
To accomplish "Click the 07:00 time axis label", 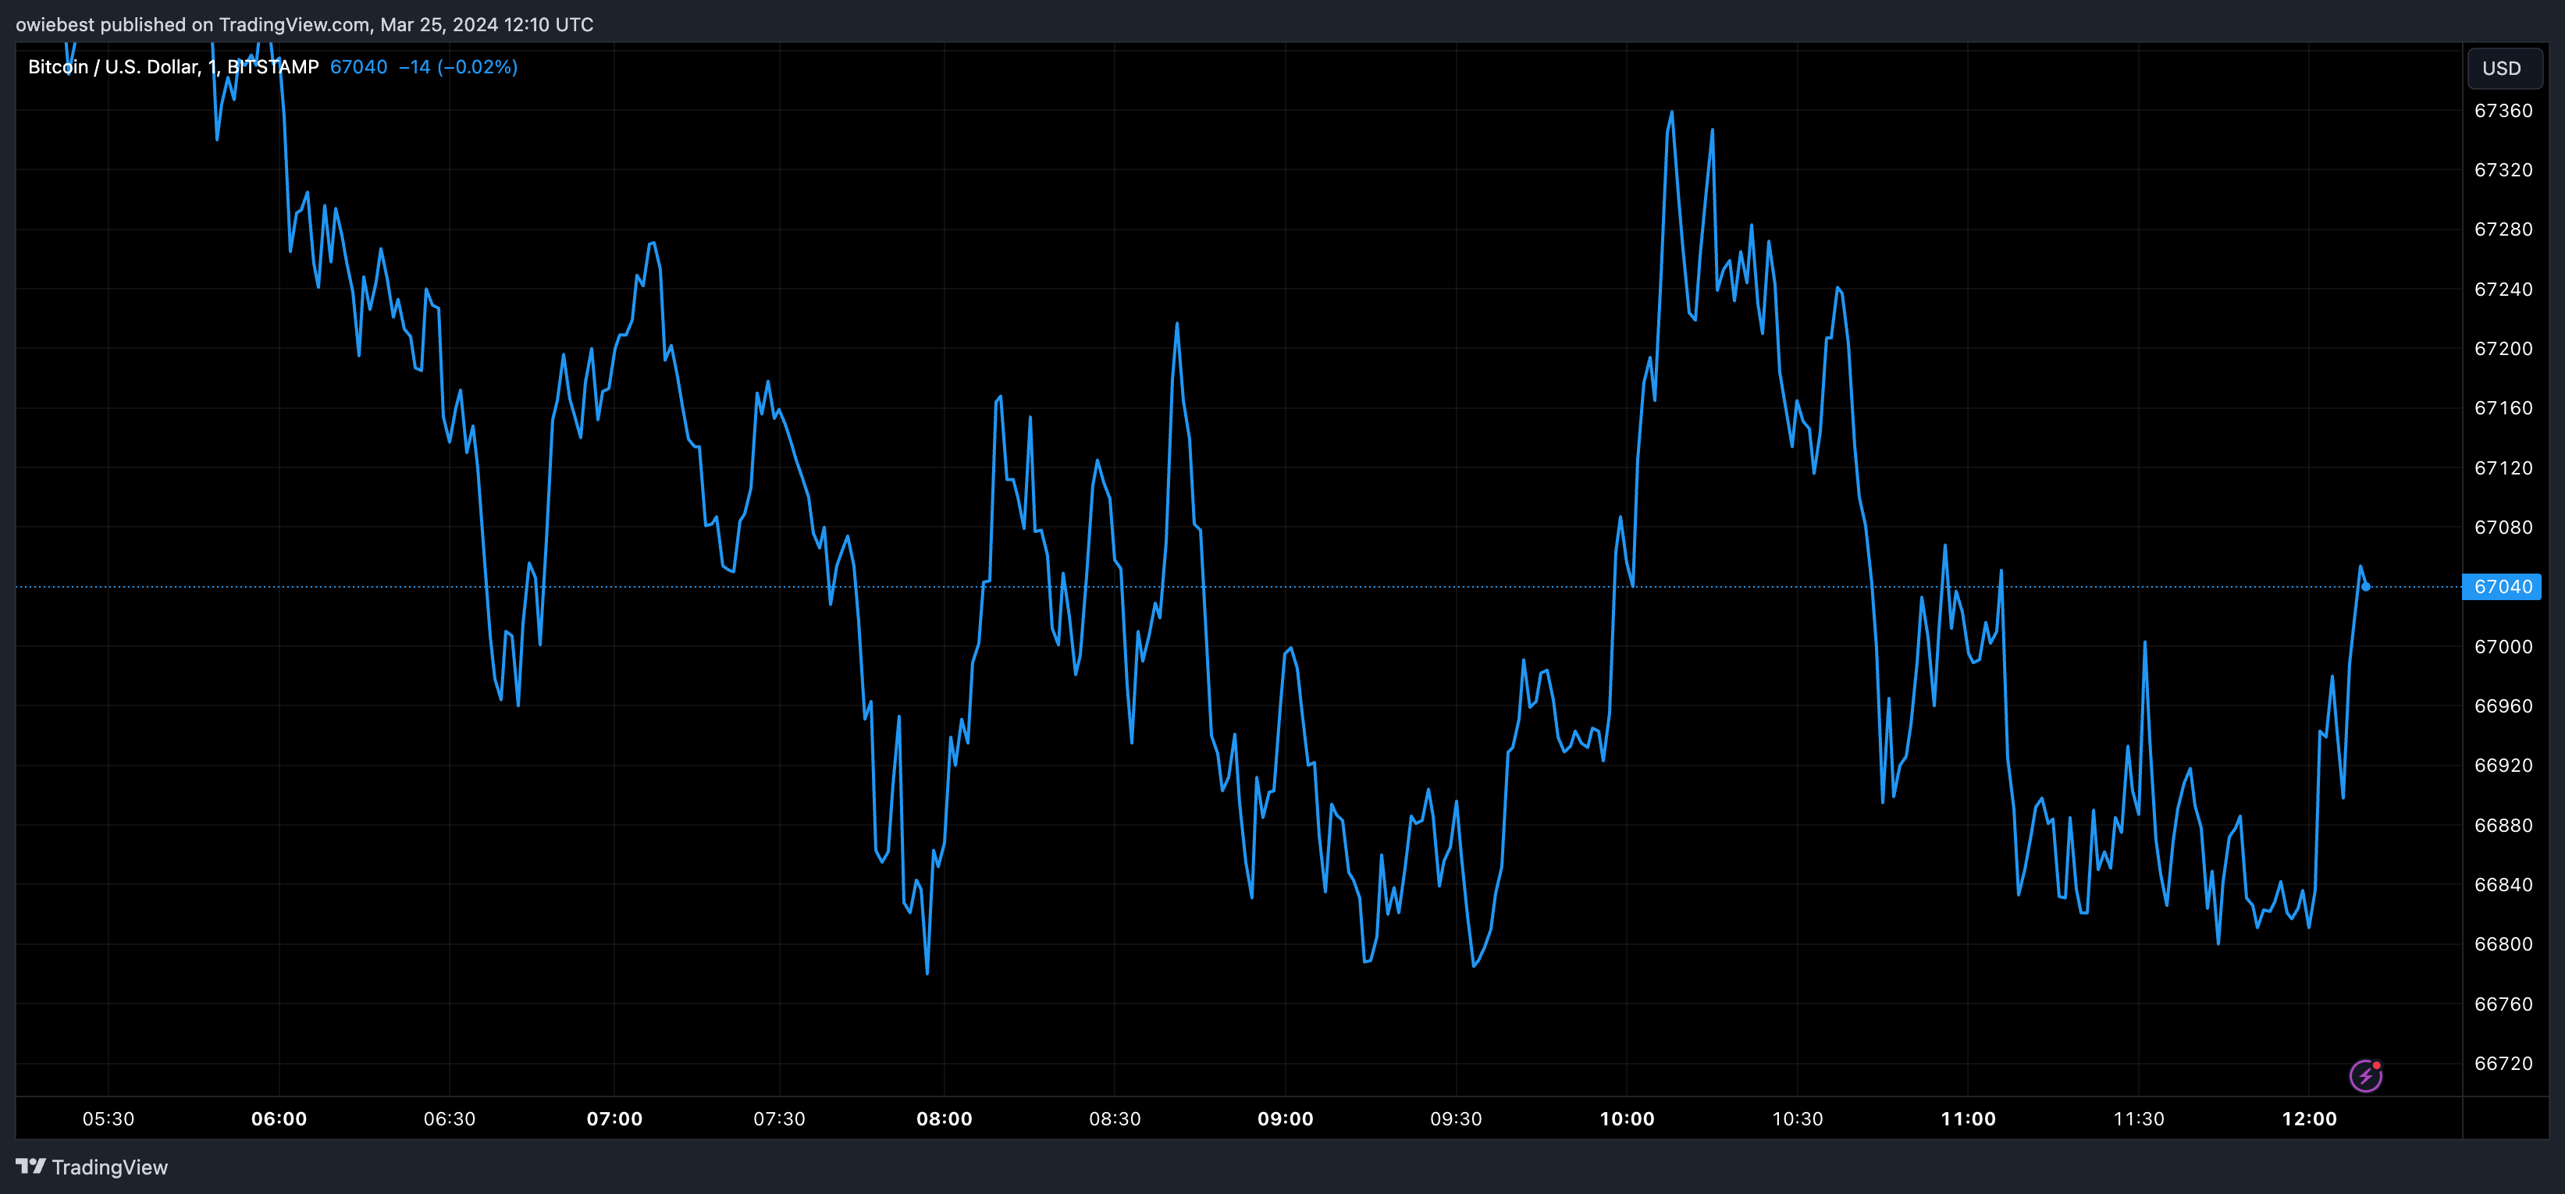I will (x=614, y=1118).
